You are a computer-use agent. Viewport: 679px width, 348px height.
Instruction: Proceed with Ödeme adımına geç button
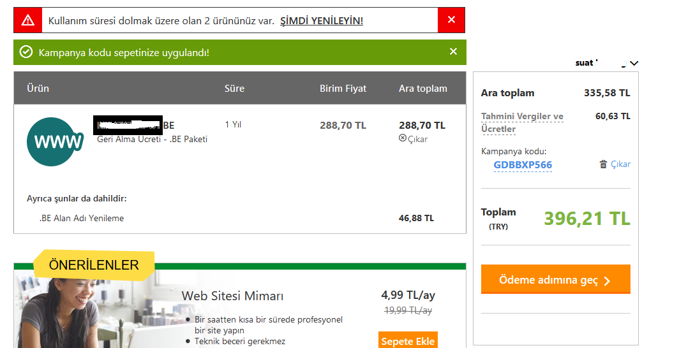click(x=556, y=279)
